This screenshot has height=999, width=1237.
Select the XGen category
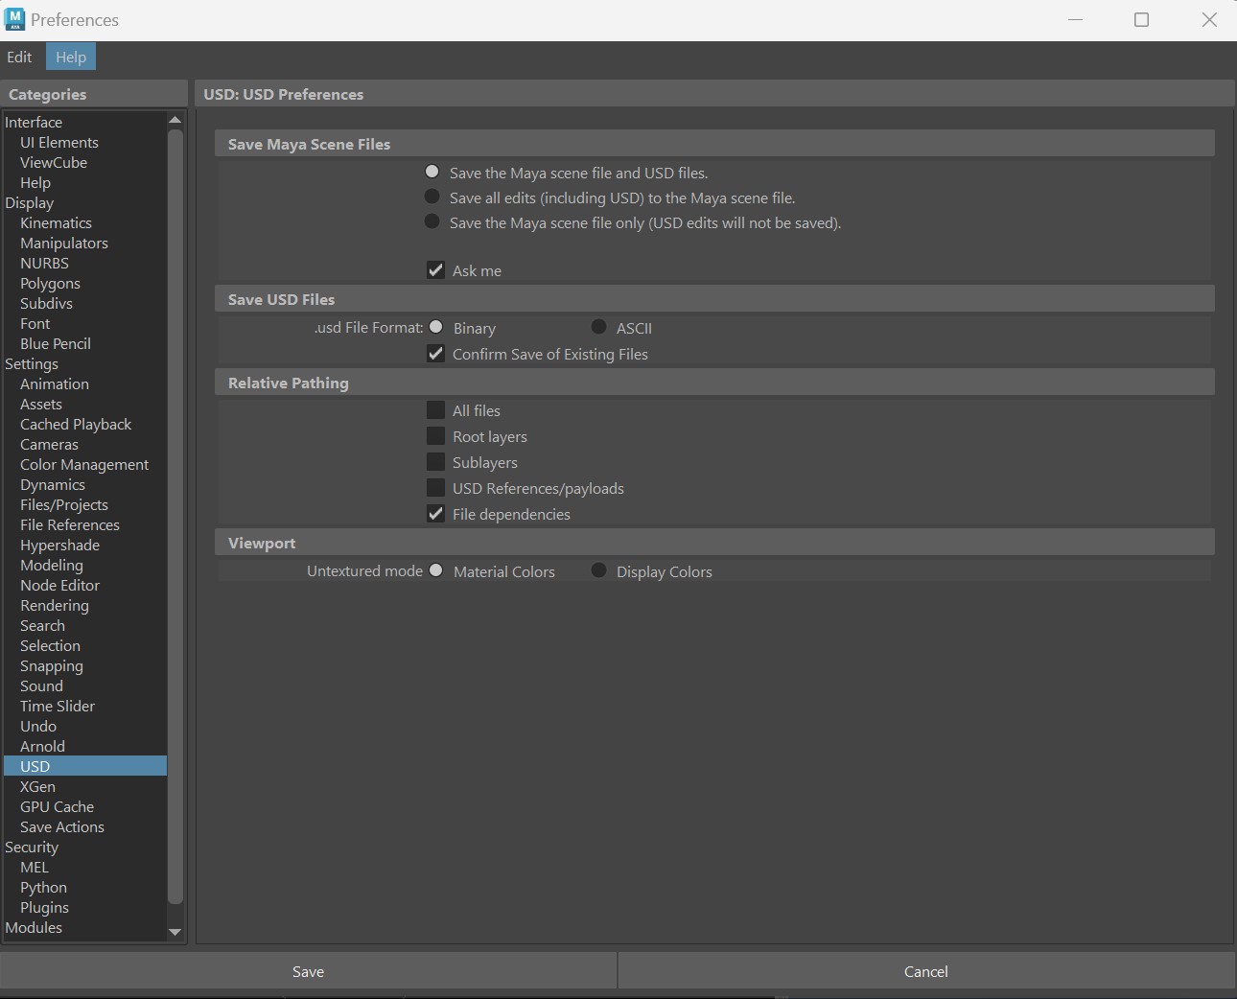[x=37, y=786]
